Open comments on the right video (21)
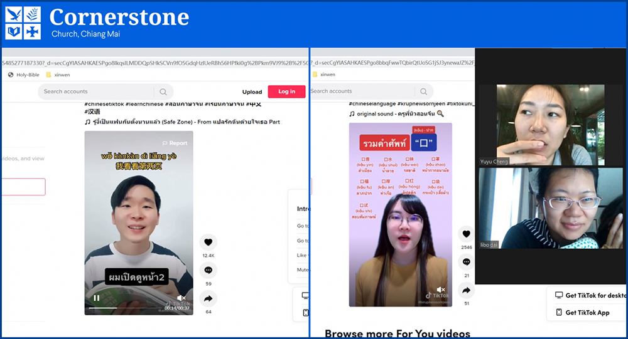Viewport: 628px width, 339px height. (x=466, y=262)
